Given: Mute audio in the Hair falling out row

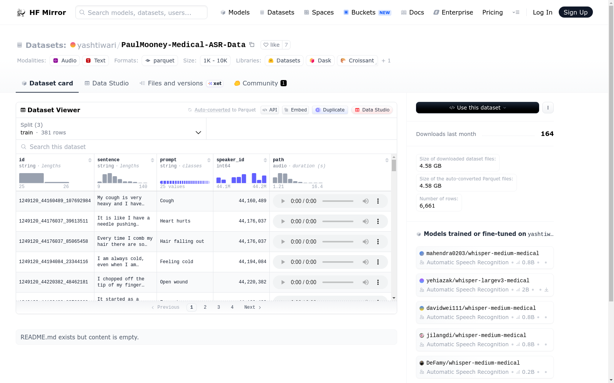Looking at the screenshot, I should (366, 242).
